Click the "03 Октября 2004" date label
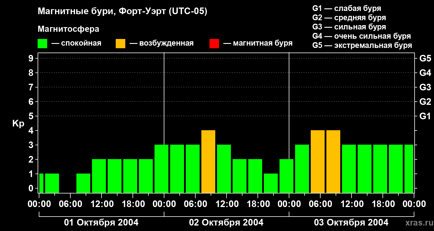434x231 pixels. click(x=351, y=223)
